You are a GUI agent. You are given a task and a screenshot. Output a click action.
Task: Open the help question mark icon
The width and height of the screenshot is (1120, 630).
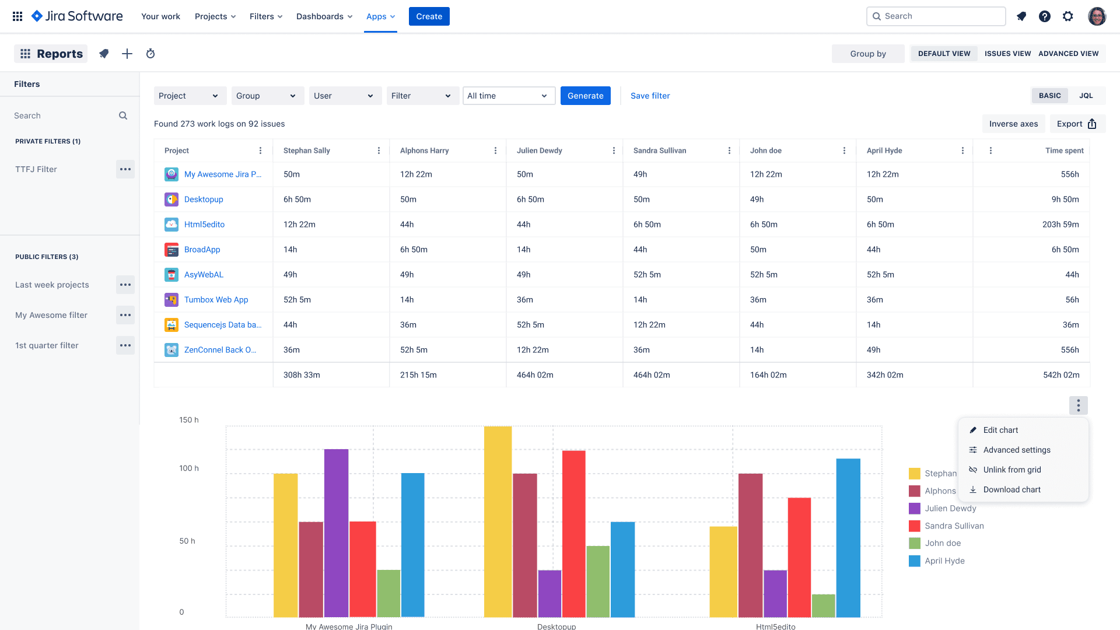[1045, 16]
